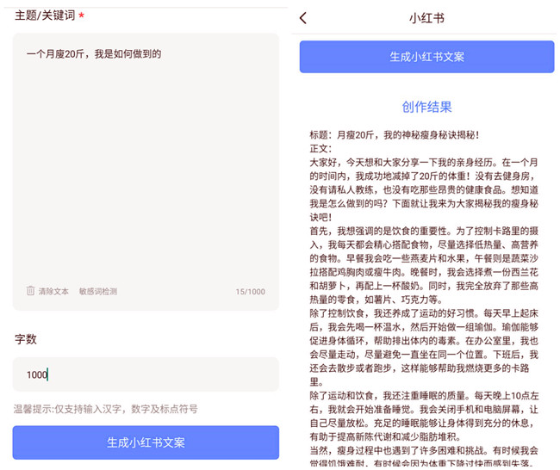
Task: Click the entered text 一个月瘦20斤，我是如何做到的
Action: 94,54
